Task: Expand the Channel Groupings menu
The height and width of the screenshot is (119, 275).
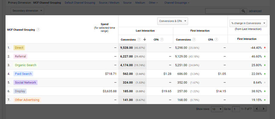Action: (177, 3)
